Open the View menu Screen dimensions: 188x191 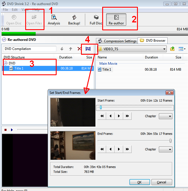click(25, 10)
